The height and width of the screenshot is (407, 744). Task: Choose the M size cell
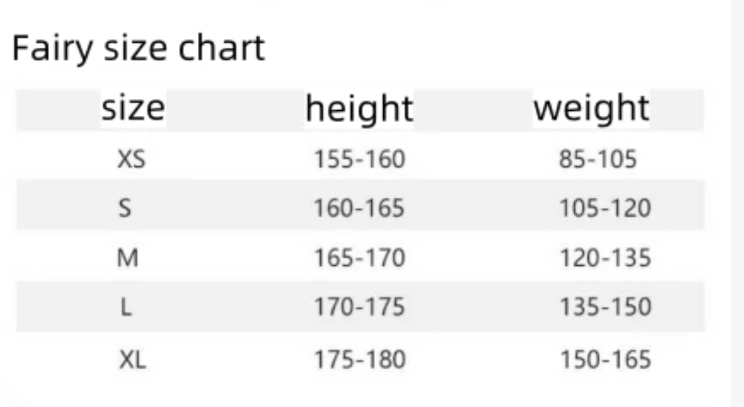click(127, 258)
